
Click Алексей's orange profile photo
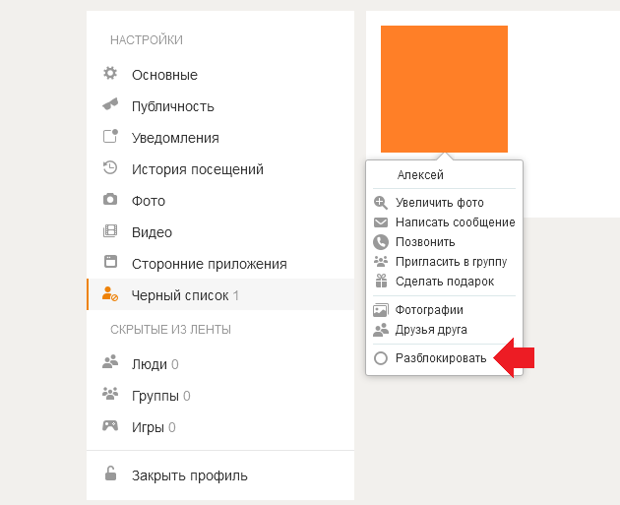(x=444, y=89)
